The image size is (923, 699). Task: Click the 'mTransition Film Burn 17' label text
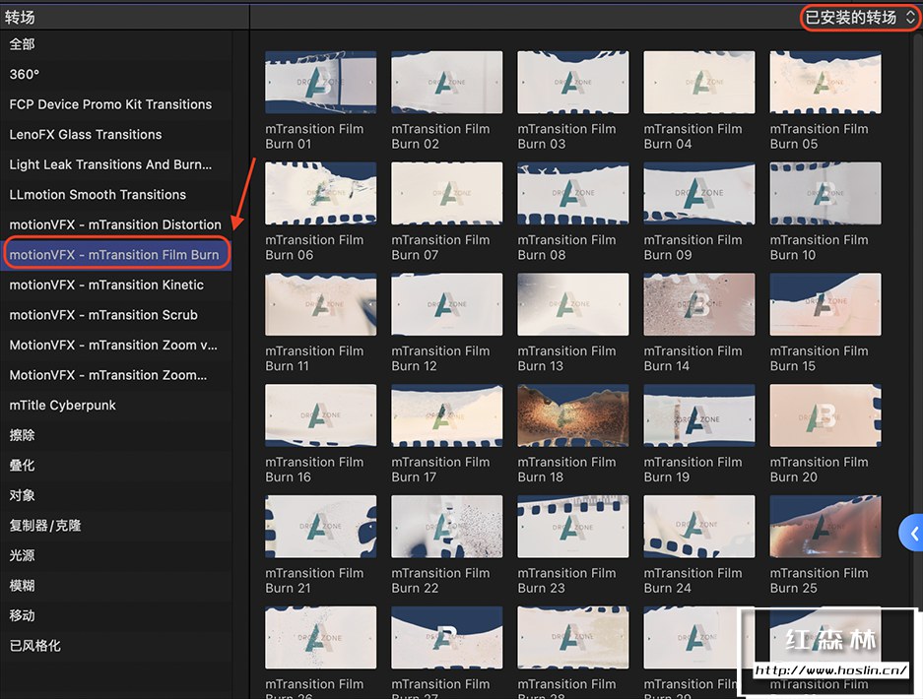click(x=441, y=470)
